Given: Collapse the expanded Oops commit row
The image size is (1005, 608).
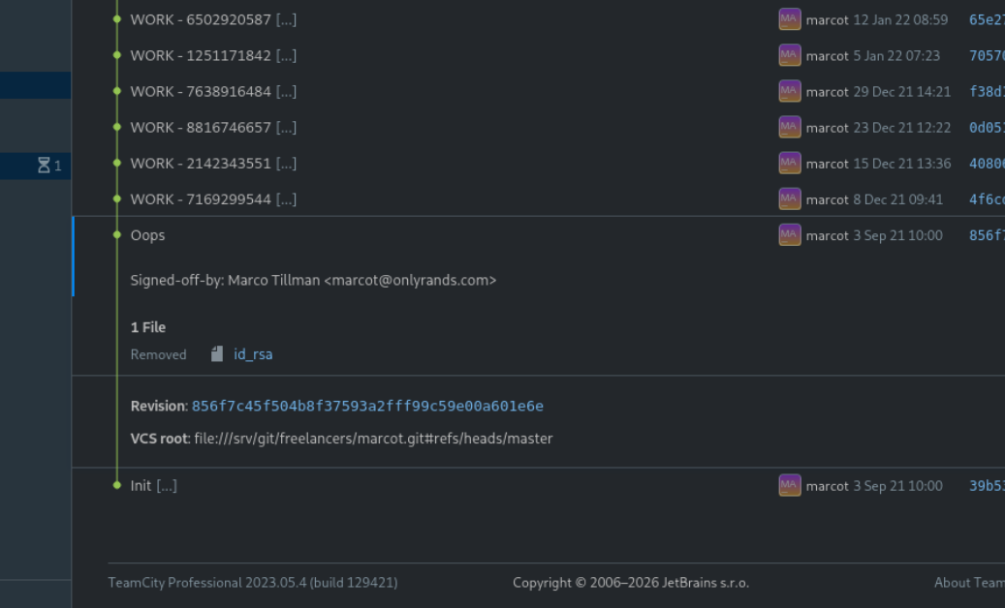Looking at the screenshot, I should tap(148, 235).
